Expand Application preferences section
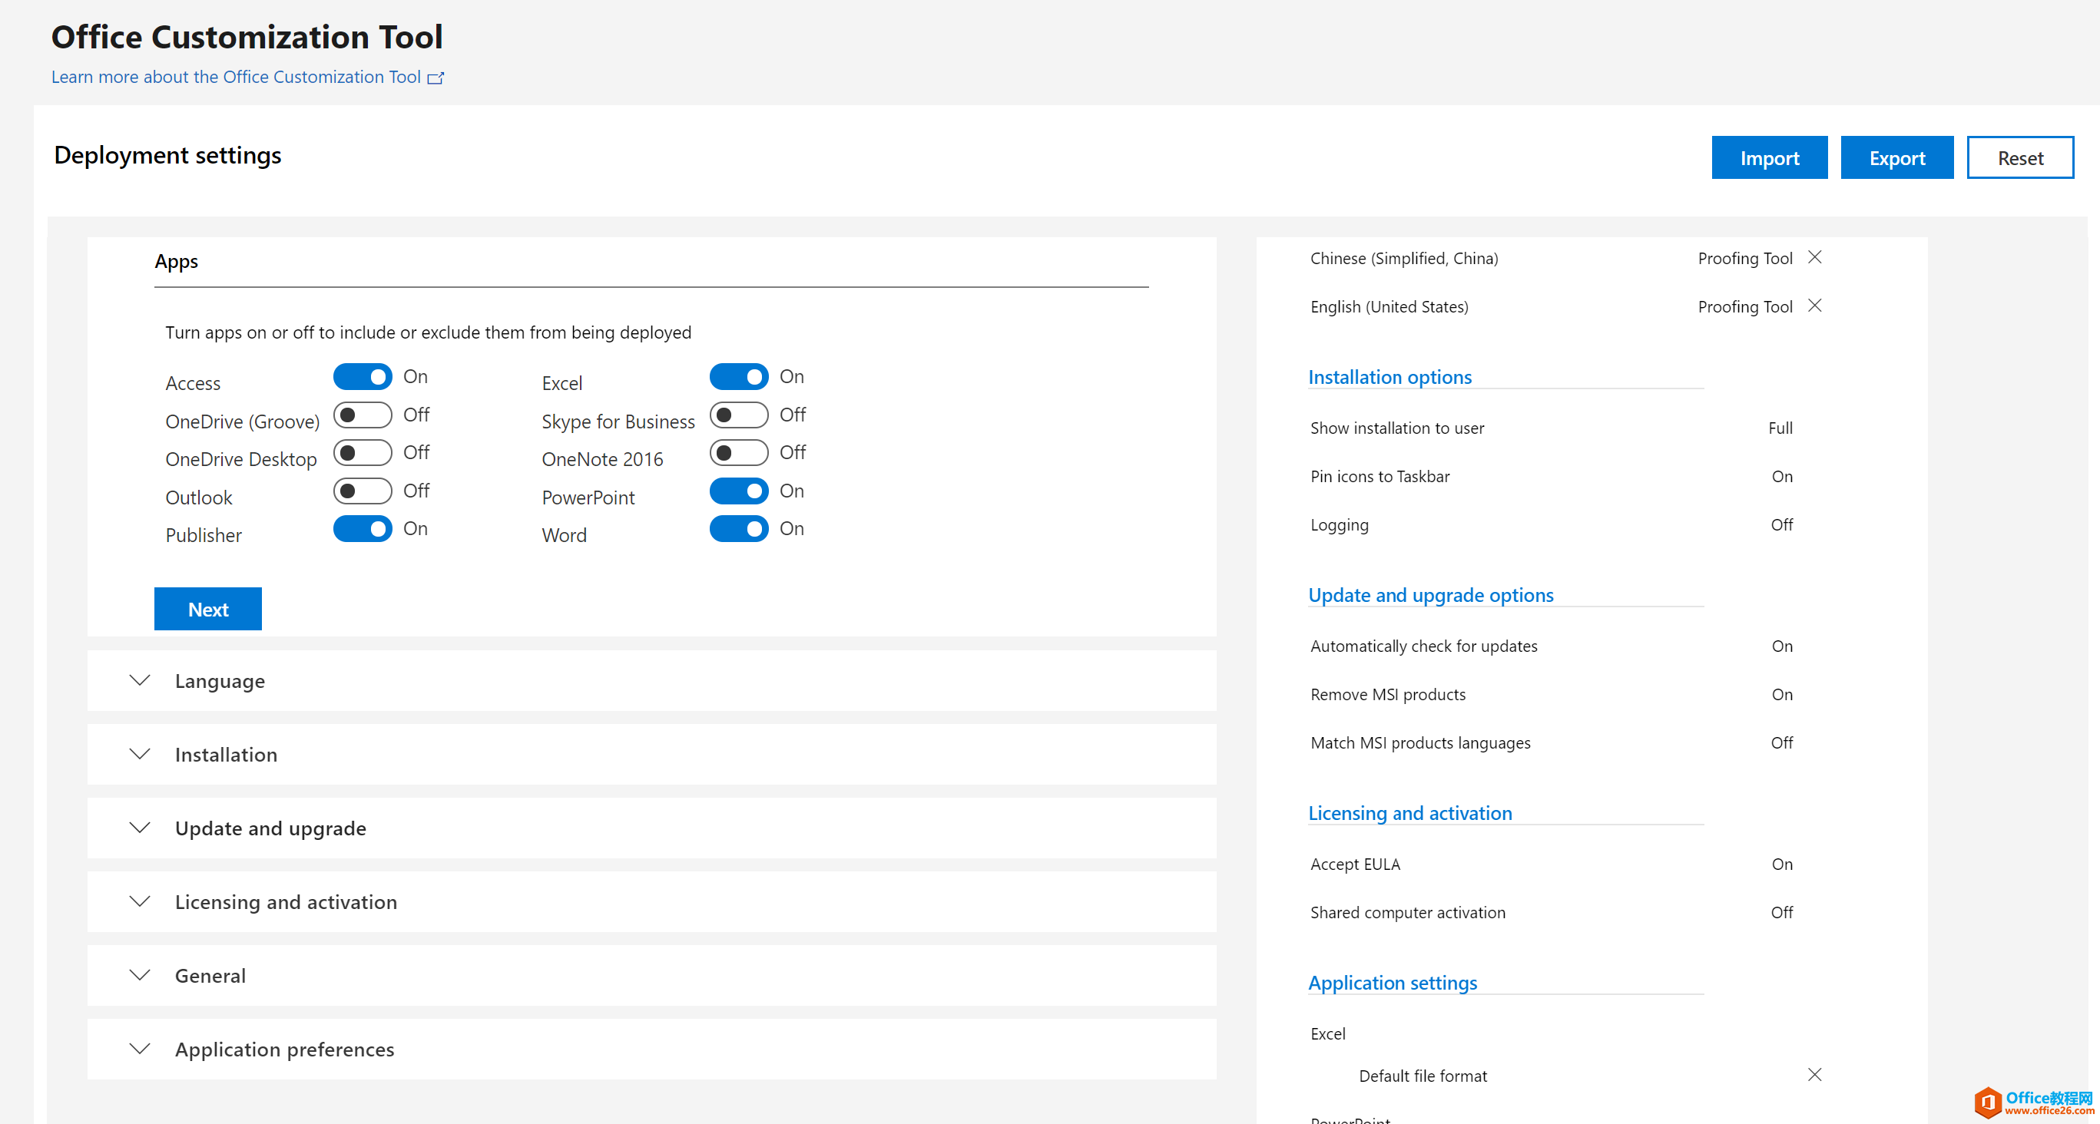This screenshot has width=2100, height=1124. click(283, 1049)
